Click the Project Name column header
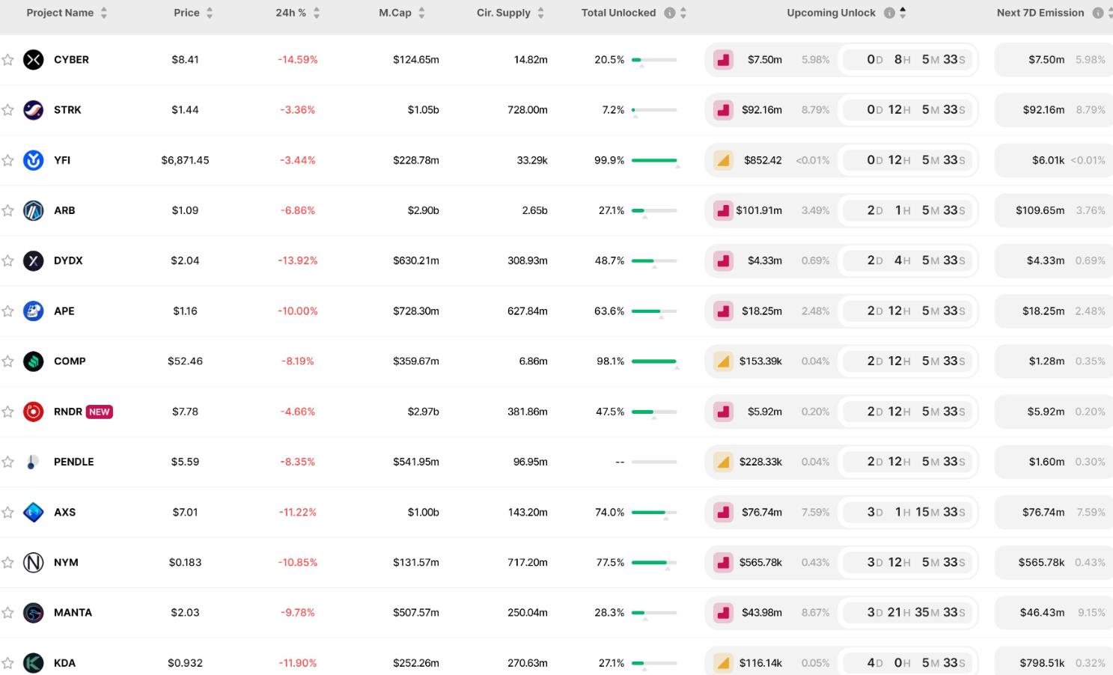Viewport: 1113px width, 675px height. tap(60, 13)
